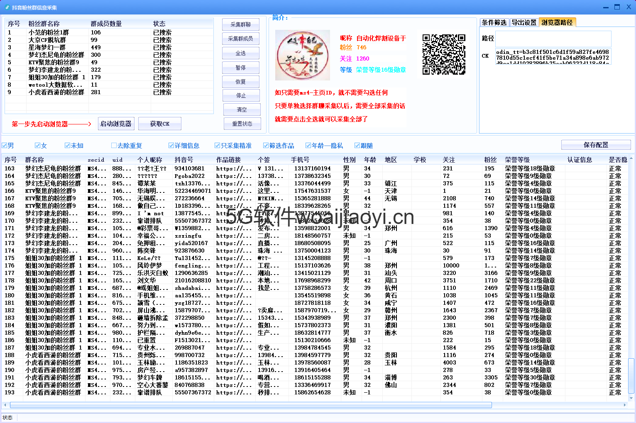Select all with the 全选 button
The image size is (636, 423).
coord(241,53)
